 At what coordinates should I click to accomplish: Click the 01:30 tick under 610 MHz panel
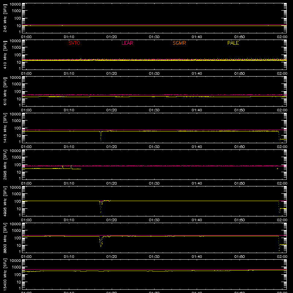154,110
